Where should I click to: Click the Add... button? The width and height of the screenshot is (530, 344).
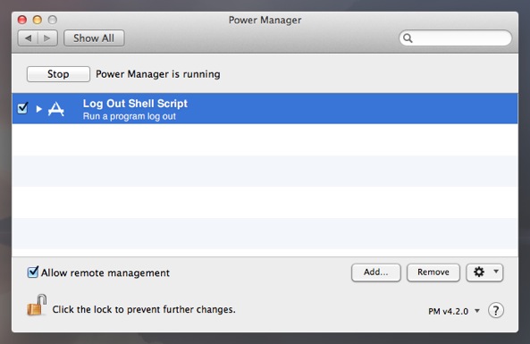coord(376,273)
